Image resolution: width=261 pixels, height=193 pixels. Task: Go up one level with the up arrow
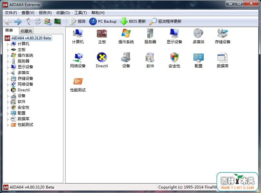tap(28, 21)
